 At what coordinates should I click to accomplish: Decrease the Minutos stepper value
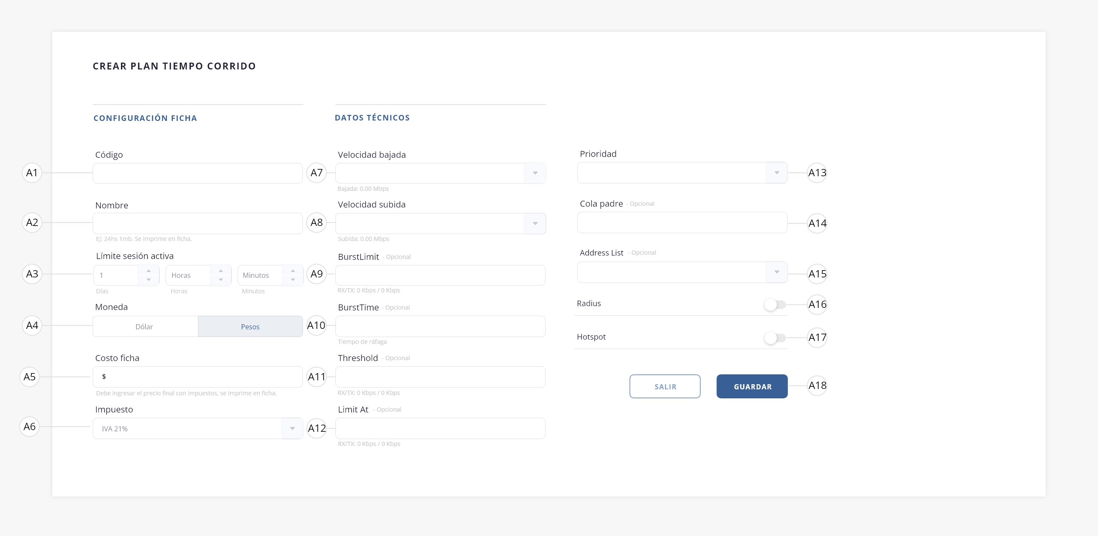tap(293, 280)
